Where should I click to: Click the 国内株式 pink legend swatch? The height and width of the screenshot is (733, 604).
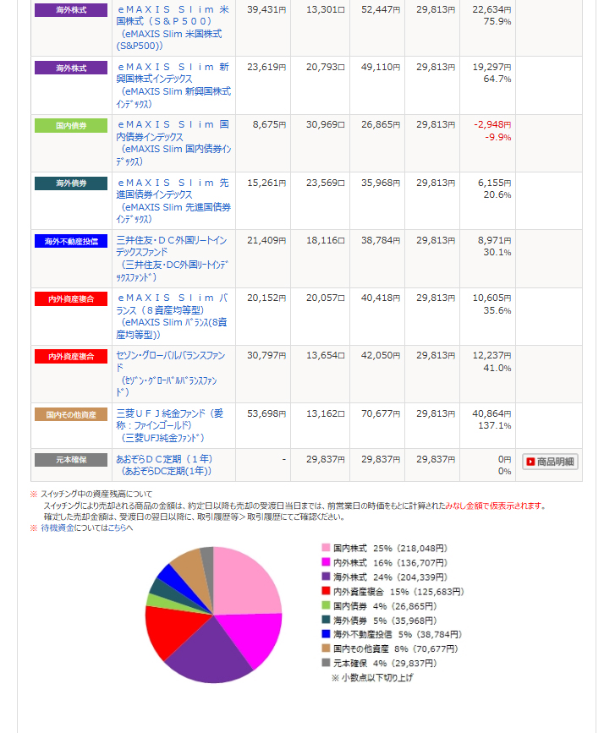(x=325, y=549)
